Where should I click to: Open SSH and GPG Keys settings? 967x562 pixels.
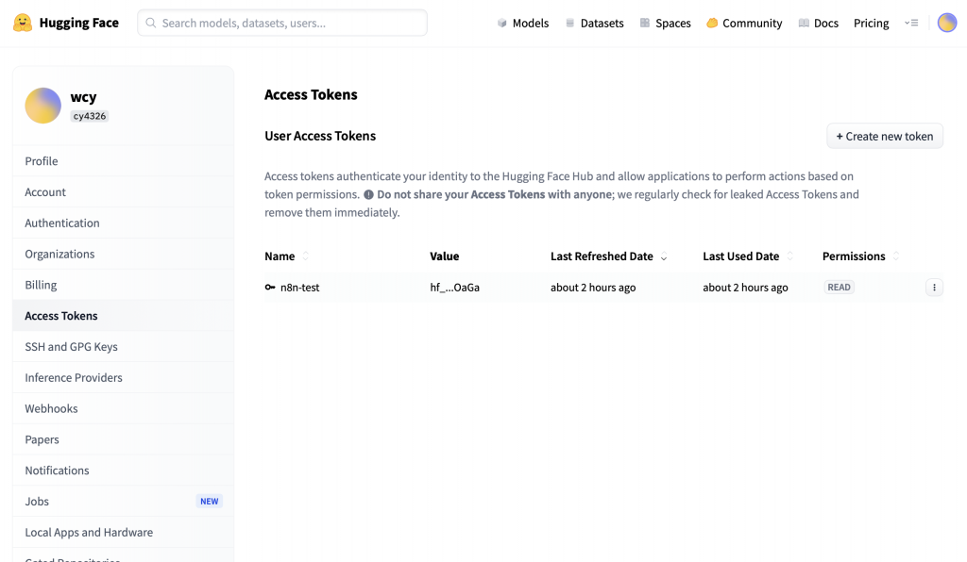point(72,346)
